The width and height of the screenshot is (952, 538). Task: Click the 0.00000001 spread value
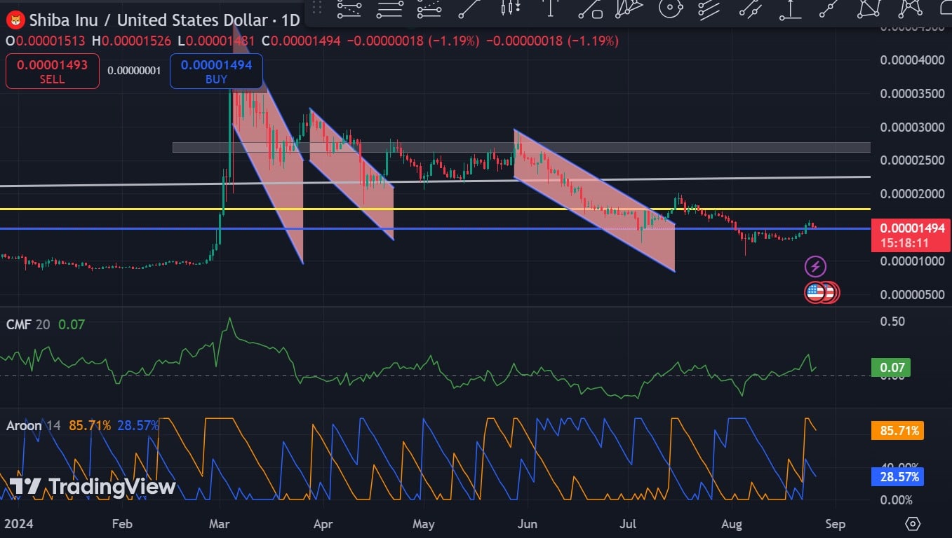coord(134,71)
